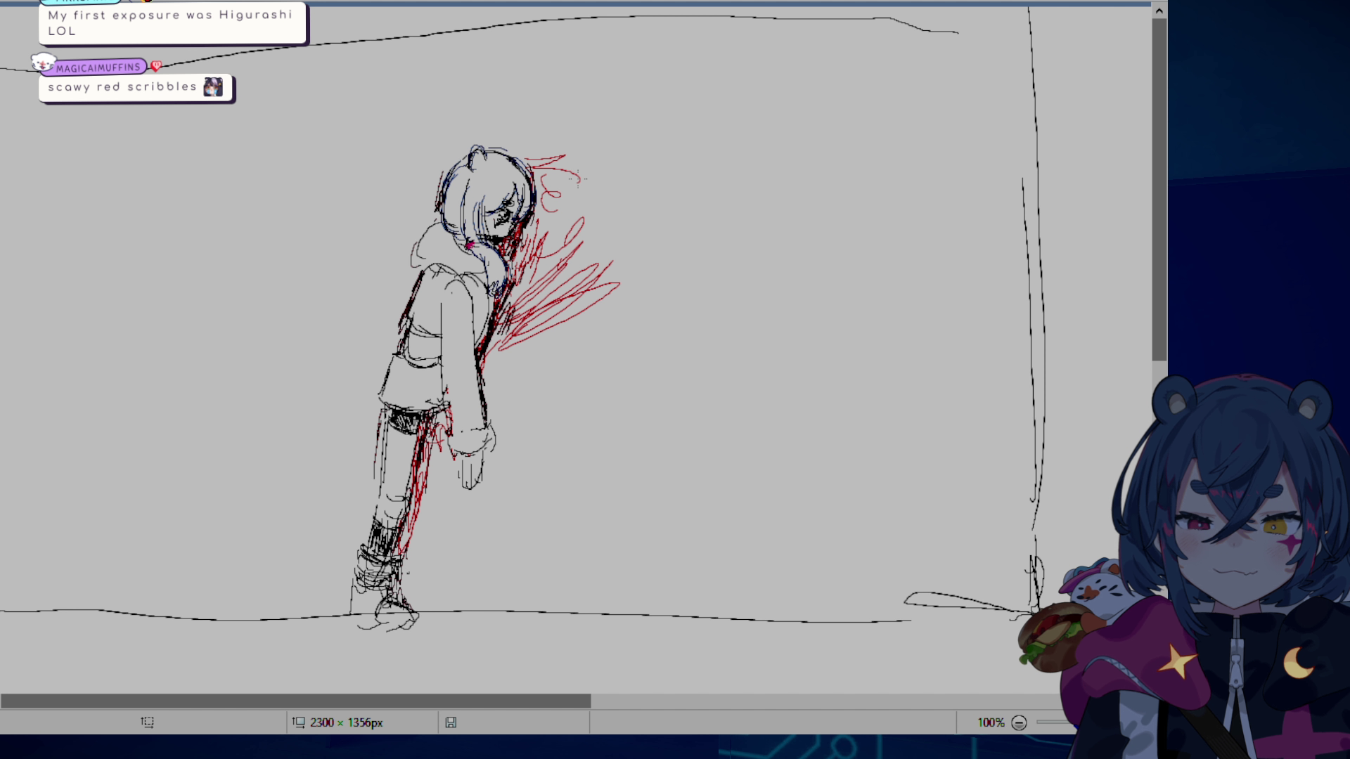Click the 100% zoom level label
The width and height of the screenshot is (1350, 759).
[990, 722]
